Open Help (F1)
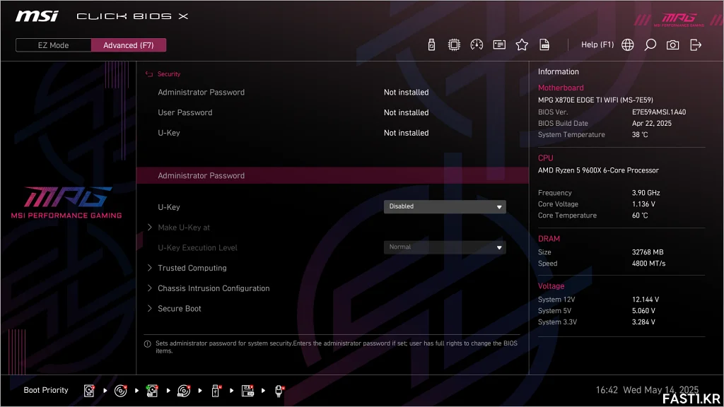Image resolution: width=724 pixels, height=407 pixels. 597,45
